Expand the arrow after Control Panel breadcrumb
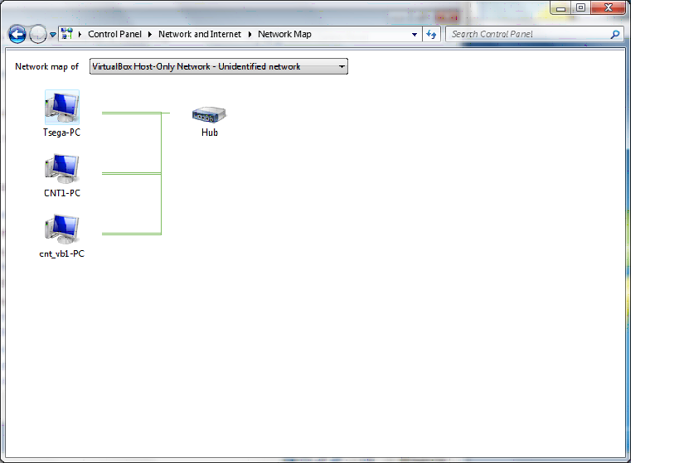The image size is (679, 463). click(150, 34)
